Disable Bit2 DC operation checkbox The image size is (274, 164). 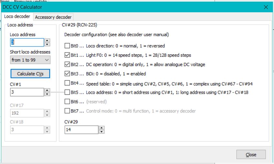(67, 64)
